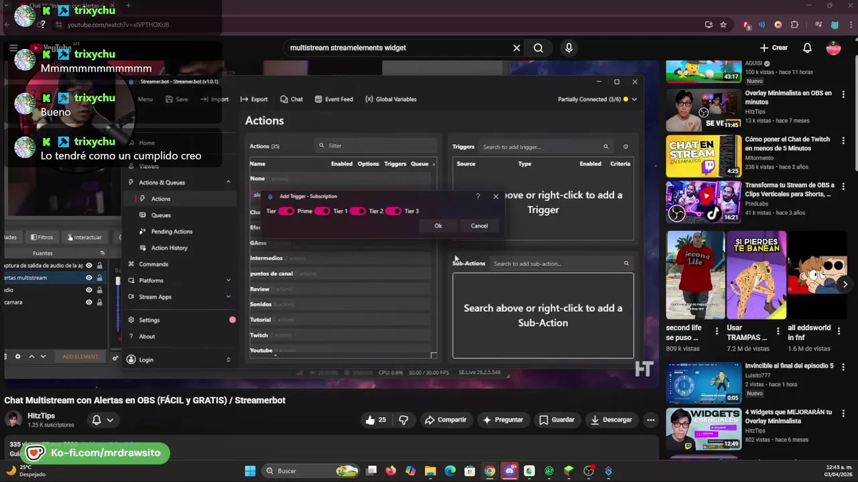Open more video actions menu
The height and width of the screenshot is (482, 858).
pos(650,420)
